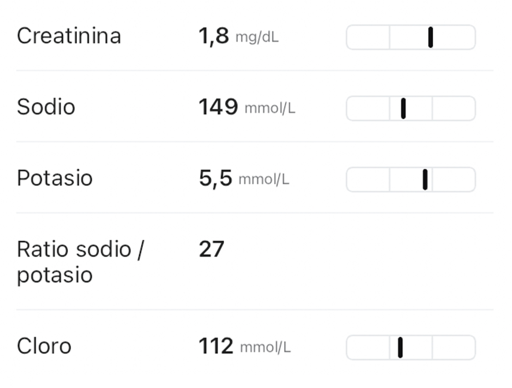Image resolution: width=512 pixels, height=388 pixels.
Task: Select the Potasio row label
Action: pos(54,178)
